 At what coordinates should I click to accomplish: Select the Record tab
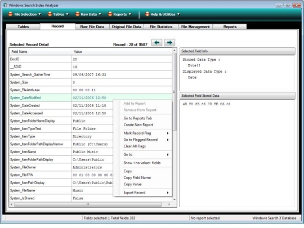tap(57, 26)
